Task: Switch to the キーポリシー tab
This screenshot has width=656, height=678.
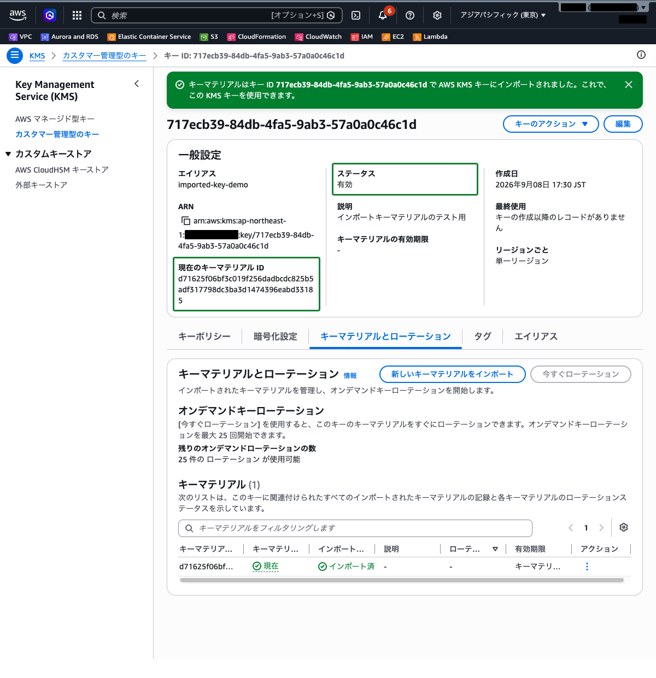Action: pos(204,337)
